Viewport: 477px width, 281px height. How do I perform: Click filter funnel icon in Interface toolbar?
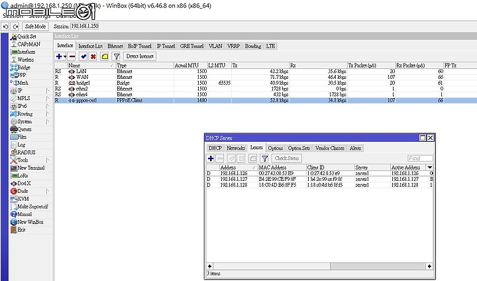pos(116,56)
